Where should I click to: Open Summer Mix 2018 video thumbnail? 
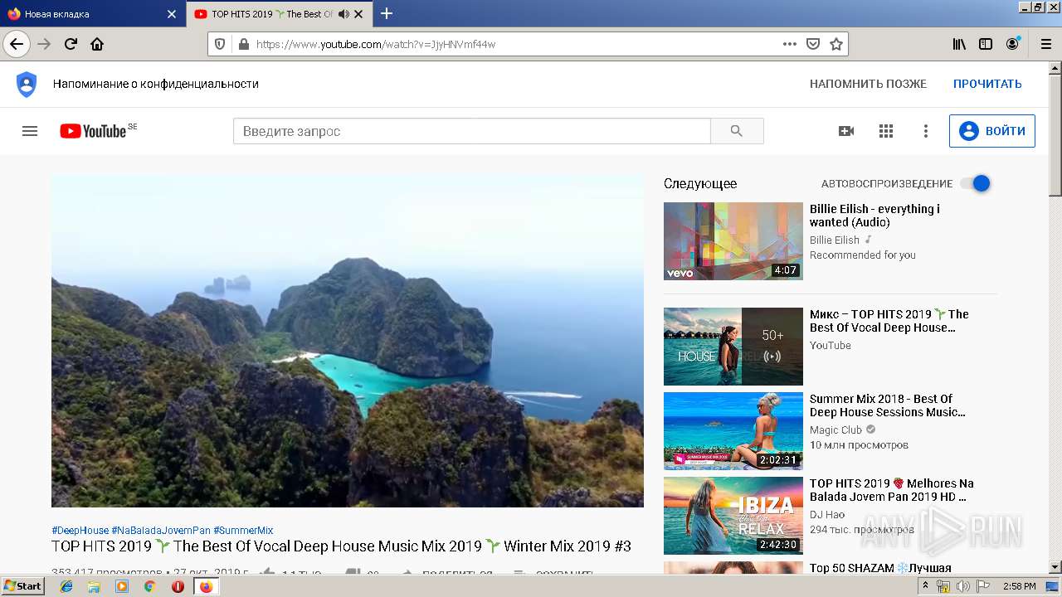click(733, 431)
